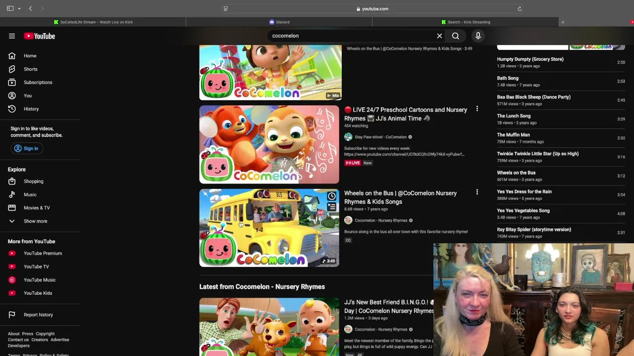634x356 pixels.
Task: Switch to Search - Kick Streaming tab
Action: (465, 22)
